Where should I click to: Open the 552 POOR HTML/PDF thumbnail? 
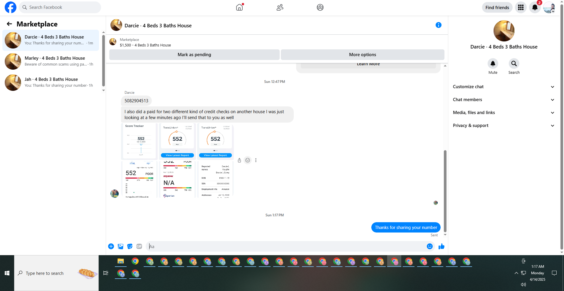click(139, 179)
